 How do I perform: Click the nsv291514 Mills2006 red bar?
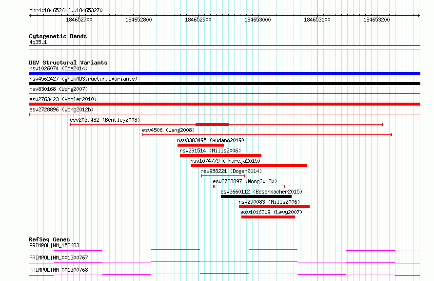[220, 155]
